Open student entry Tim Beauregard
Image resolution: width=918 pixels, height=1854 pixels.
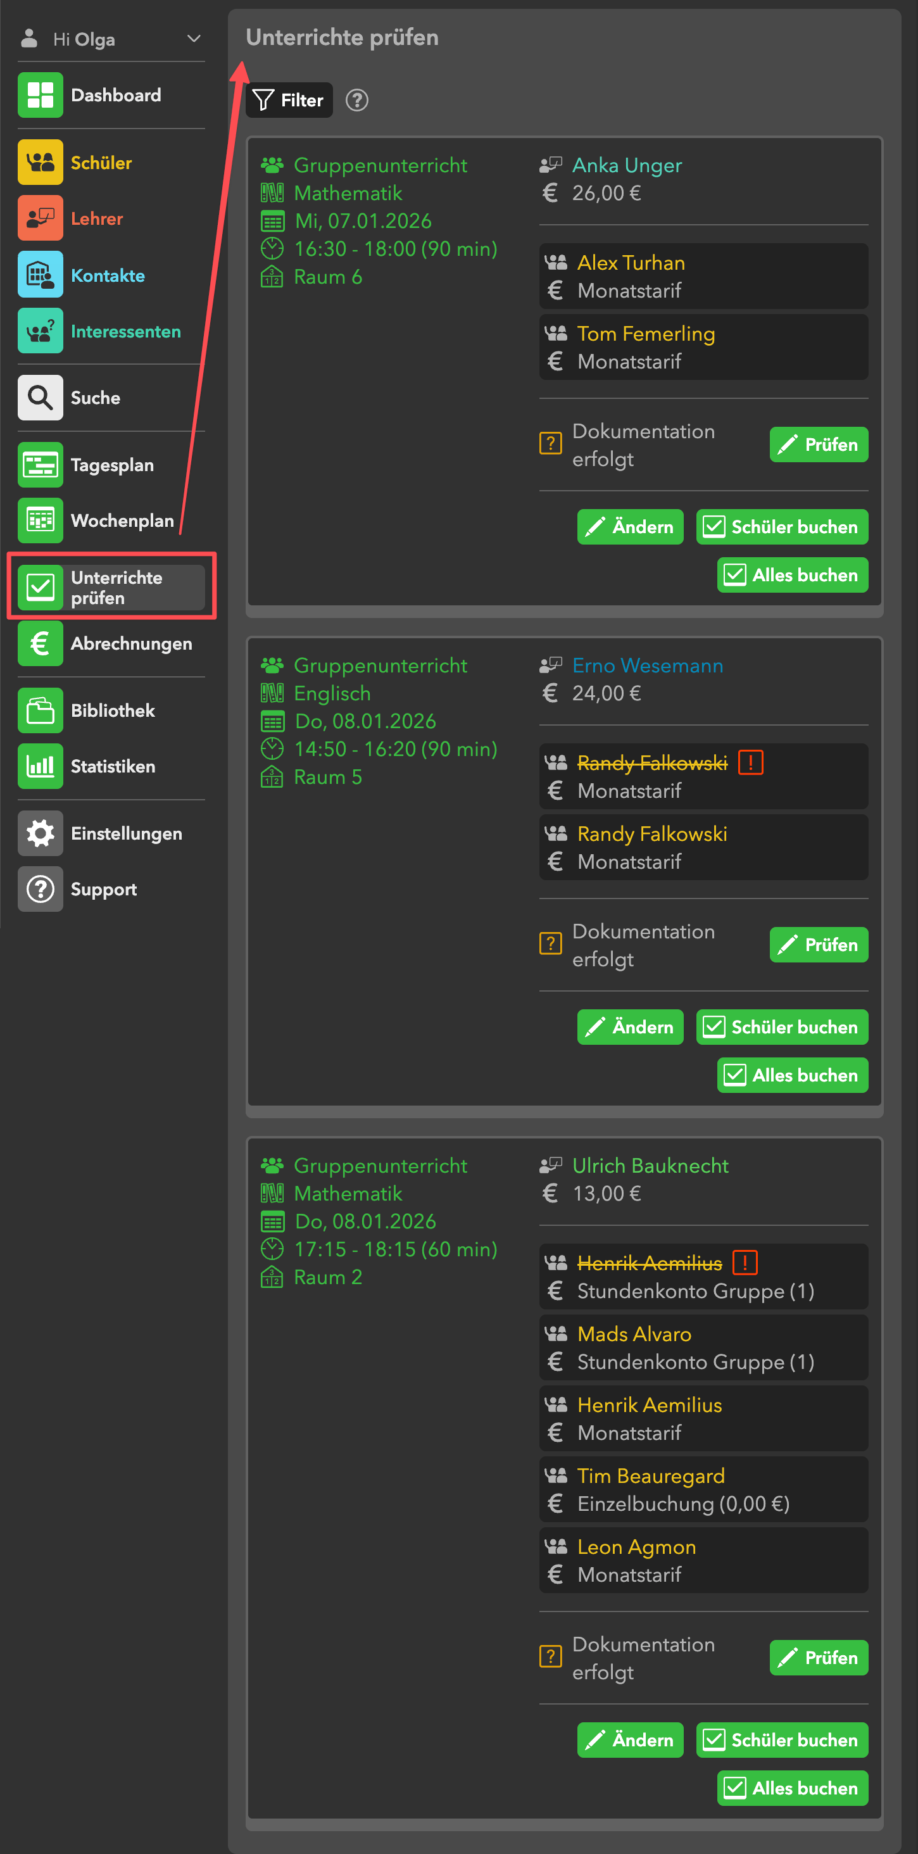(x=650, y=1476)
